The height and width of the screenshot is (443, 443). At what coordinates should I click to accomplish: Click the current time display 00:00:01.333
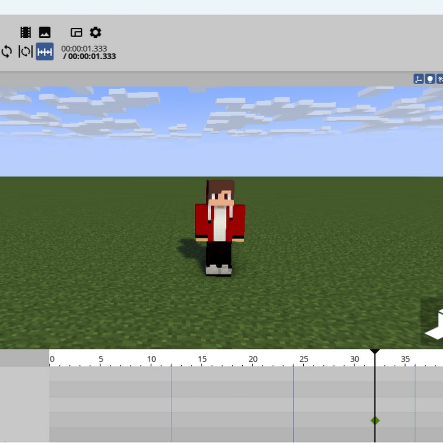tap(84, 49)
